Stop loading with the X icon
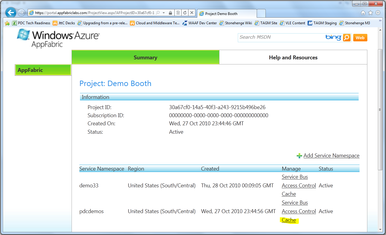Screen dimensions: 386x235 tap(192, 13)
